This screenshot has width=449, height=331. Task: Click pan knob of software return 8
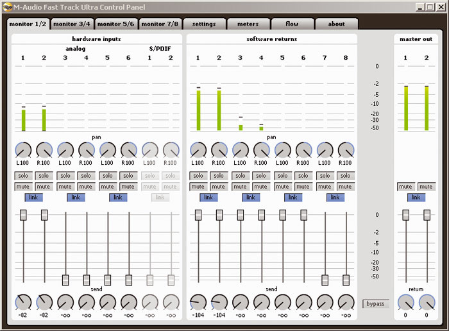(x=346, y=149)
